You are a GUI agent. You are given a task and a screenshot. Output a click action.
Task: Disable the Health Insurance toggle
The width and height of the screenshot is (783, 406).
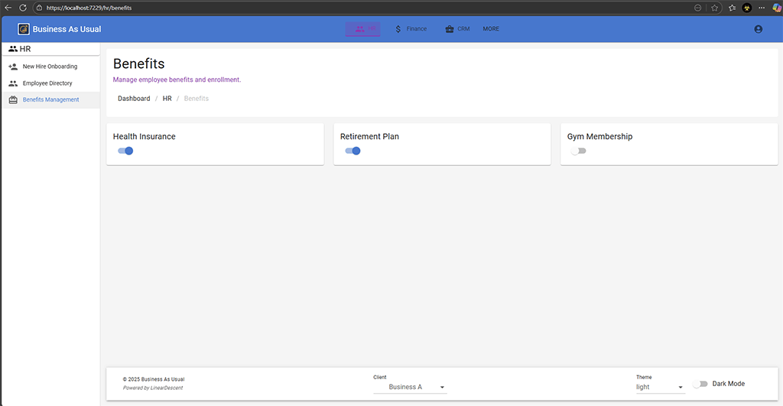click(125, 151)
